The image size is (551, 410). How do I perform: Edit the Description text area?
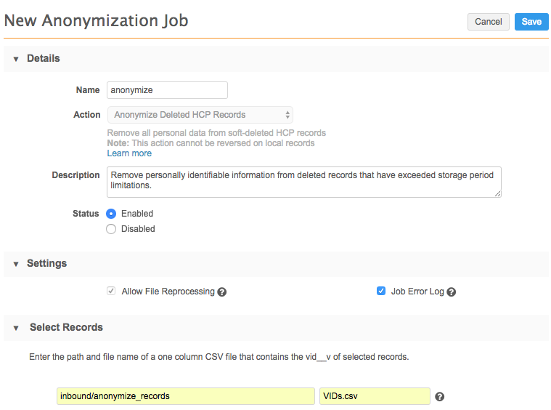point(303,182)
